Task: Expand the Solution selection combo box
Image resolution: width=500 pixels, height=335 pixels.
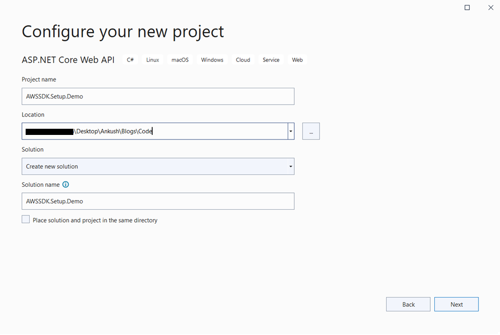Action: [290, 166]
